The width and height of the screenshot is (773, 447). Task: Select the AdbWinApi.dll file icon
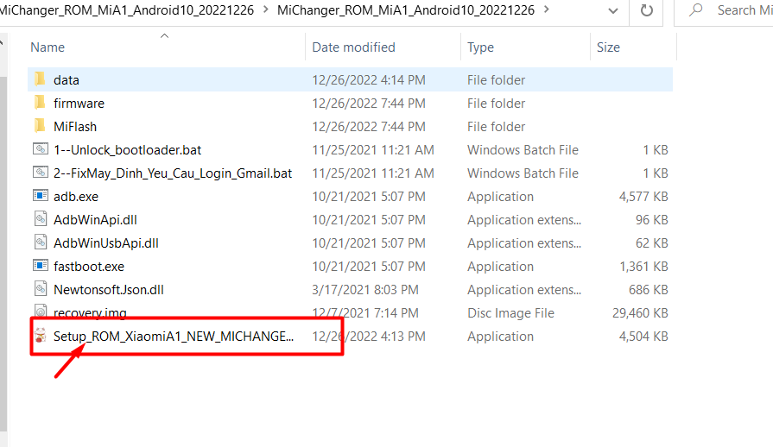40,219
